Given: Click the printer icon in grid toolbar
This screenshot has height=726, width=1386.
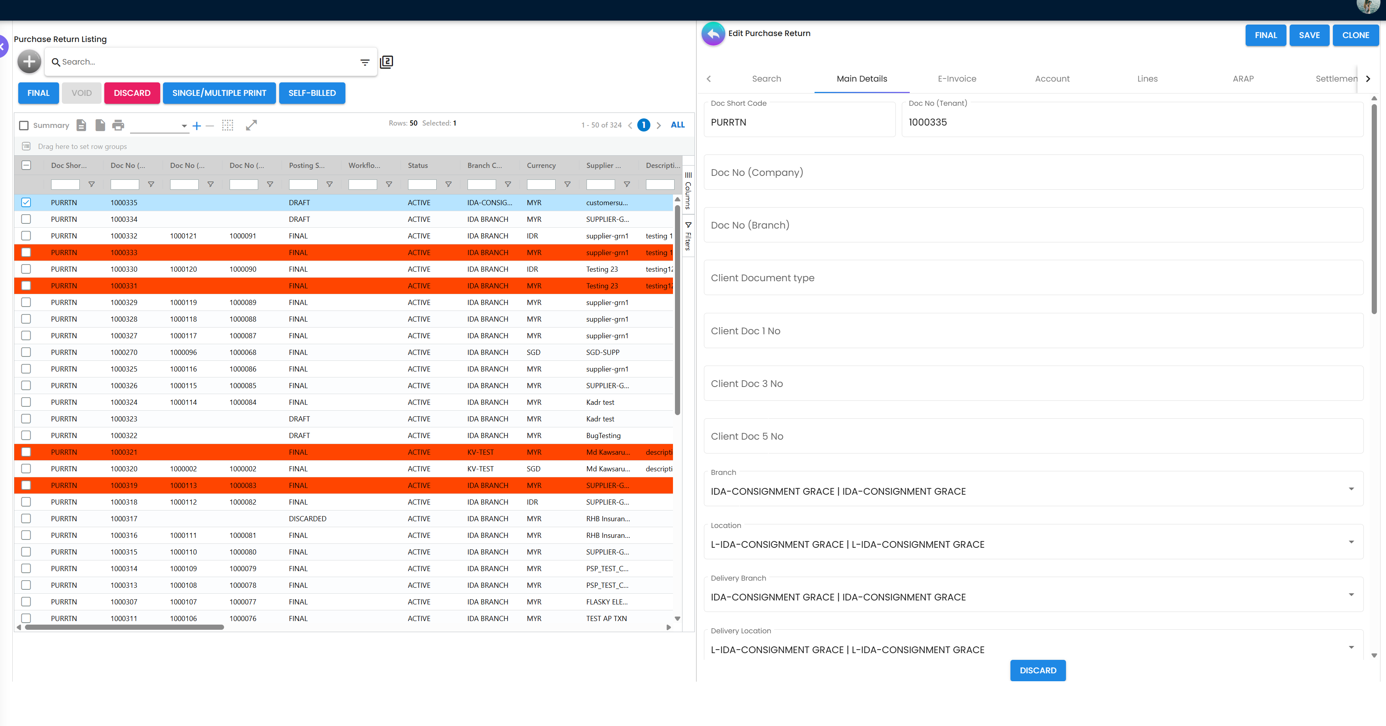Looking at the screenshot, I should coord(118,125).
